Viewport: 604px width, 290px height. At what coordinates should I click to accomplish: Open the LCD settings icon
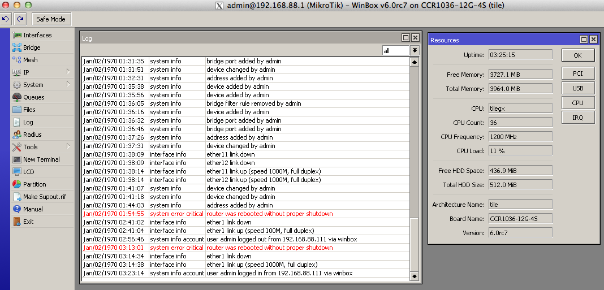pos(17,172)
